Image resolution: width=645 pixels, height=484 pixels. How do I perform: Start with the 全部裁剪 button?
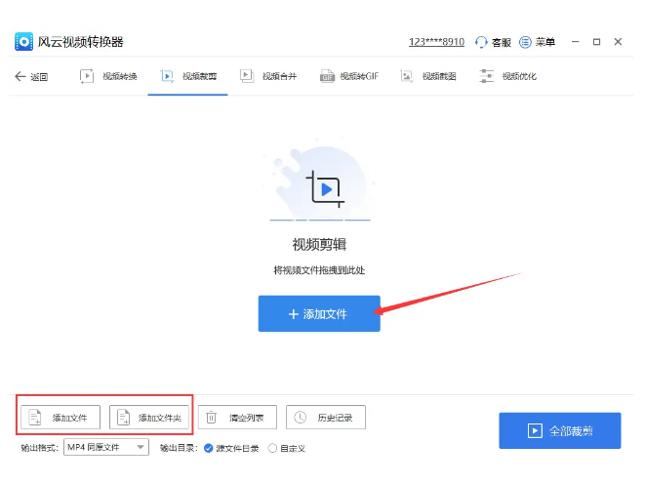click(560, 430)
